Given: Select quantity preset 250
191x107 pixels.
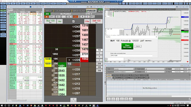Looking at the screenshot, I should click(x=99, y=64).
